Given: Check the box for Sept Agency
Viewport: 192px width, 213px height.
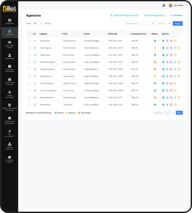Looking at the screenshot, I should pos(29,48).
